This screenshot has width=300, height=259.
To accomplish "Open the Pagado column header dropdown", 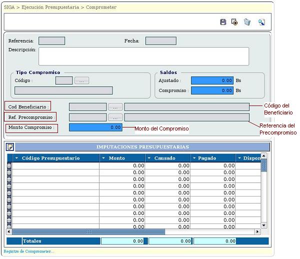I will tap(193, 158).
